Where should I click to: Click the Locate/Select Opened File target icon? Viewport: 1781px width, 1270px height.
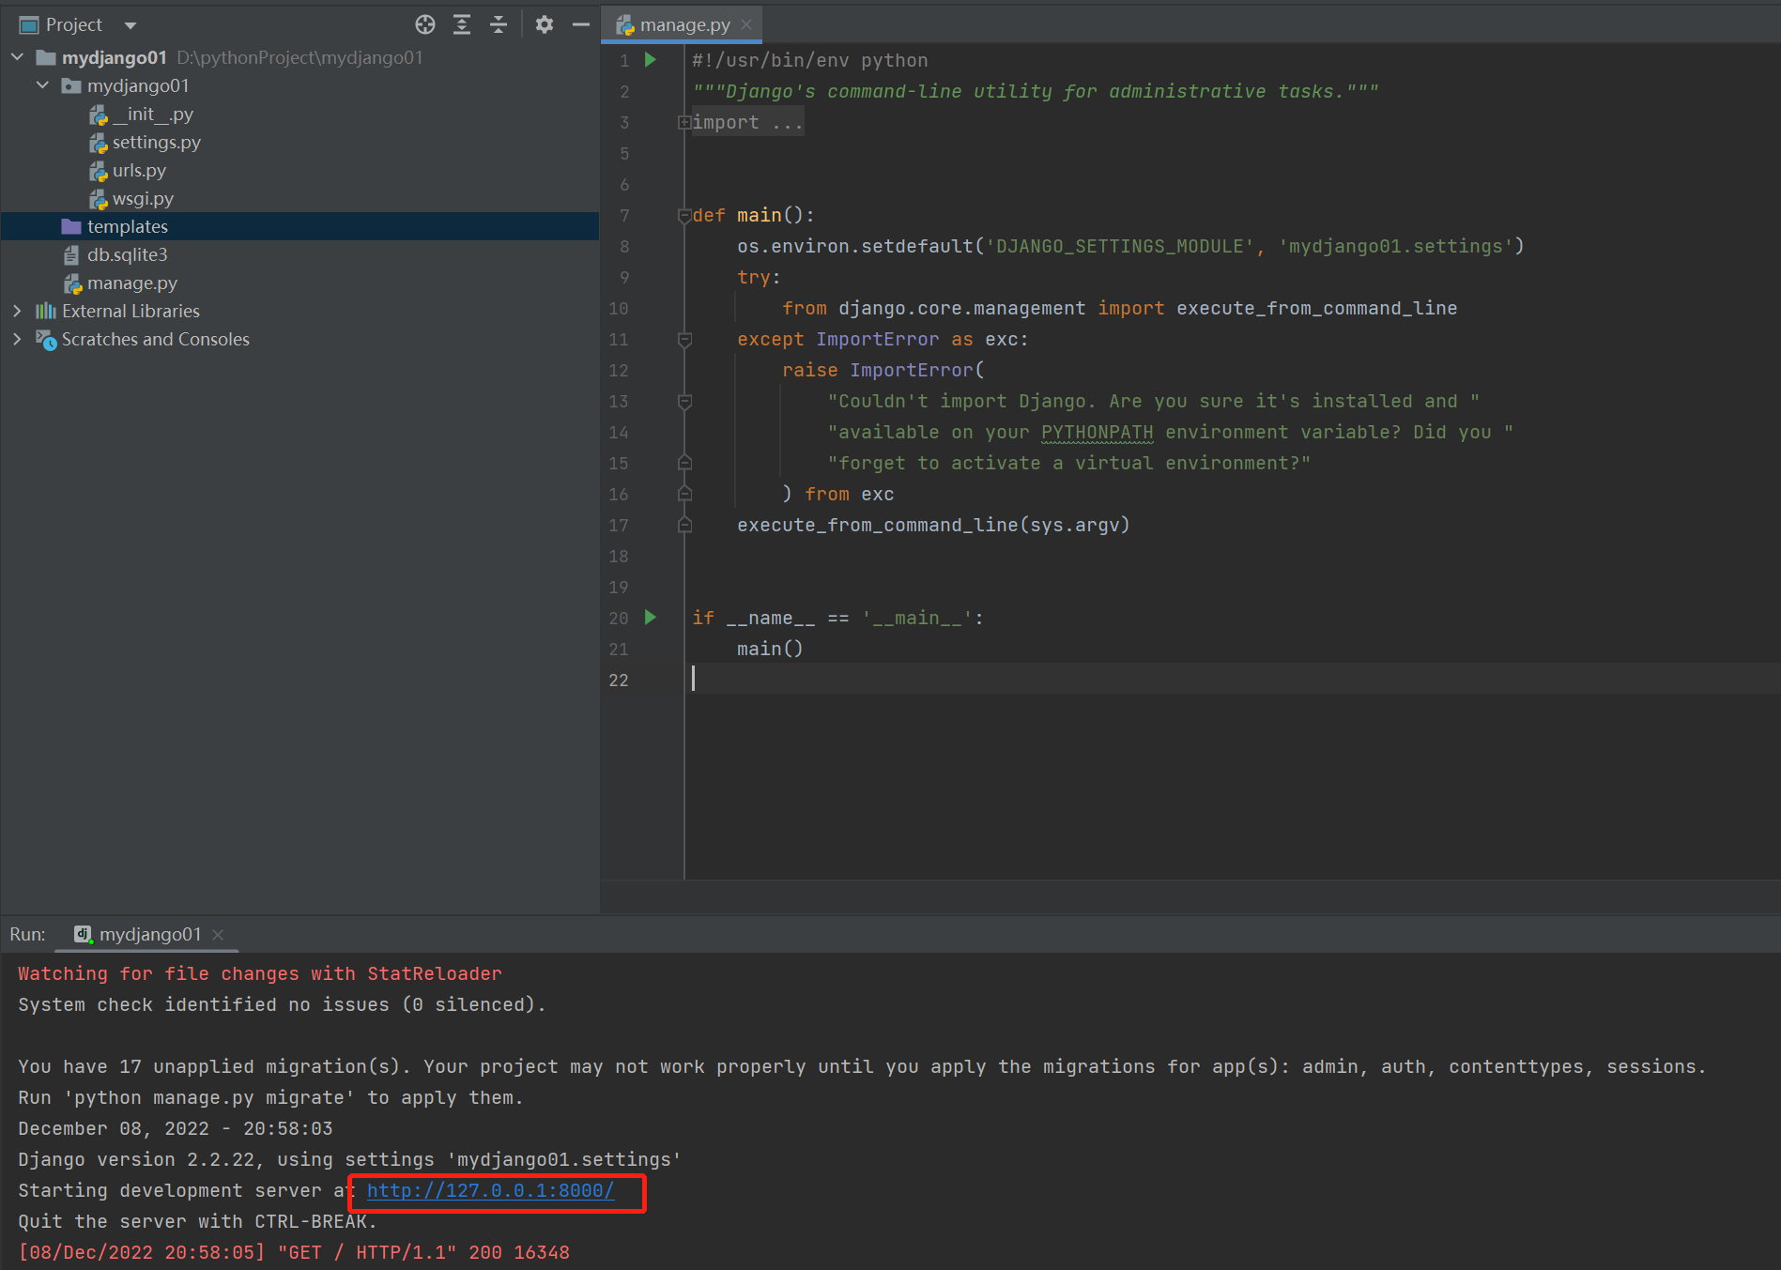[425, 24]
